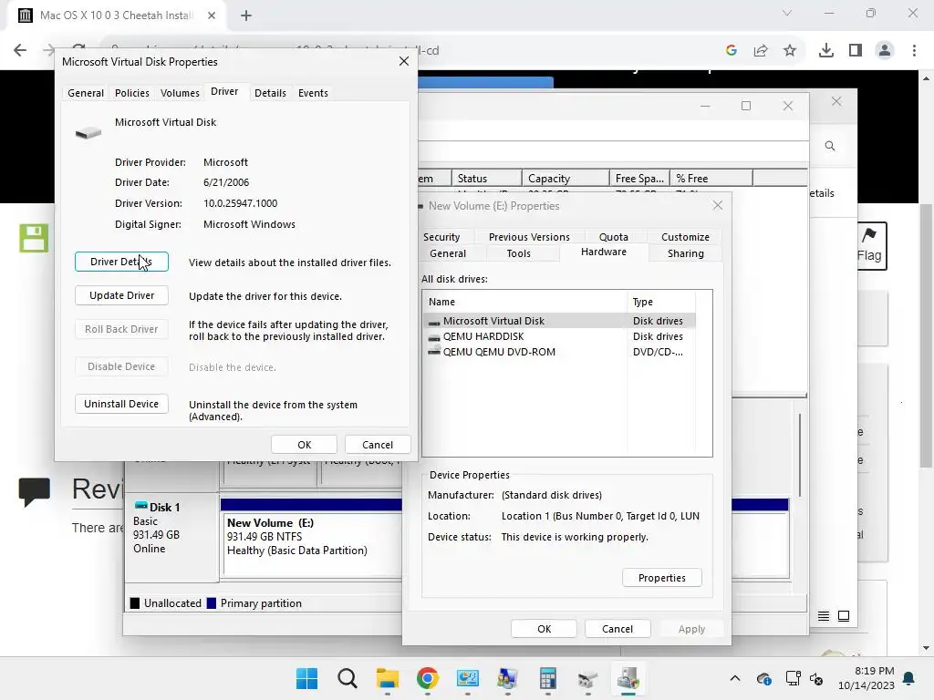This screenshot has height=700, width=934.
Task: Open the Quota tab
Action: click(614, 237)
